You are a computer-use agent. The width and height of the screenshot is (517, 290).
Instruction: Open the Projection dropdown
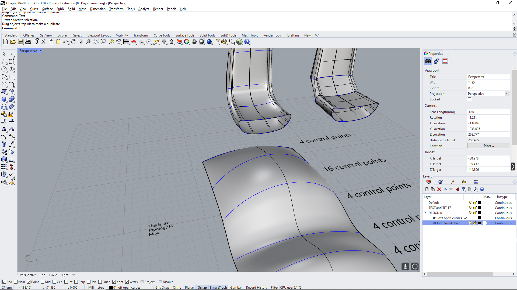pyautogui.click(x=507, y=94)
